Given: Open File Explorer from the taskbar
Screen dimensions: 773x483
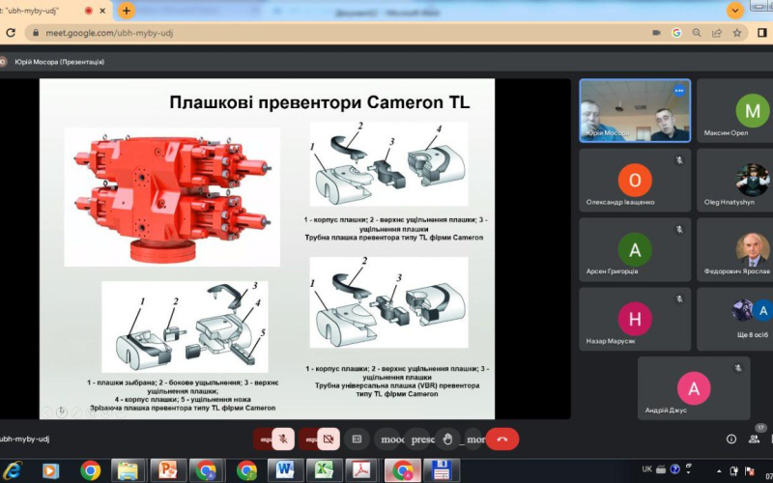Looking at the screenshot, I should click(x=129, y=470).
